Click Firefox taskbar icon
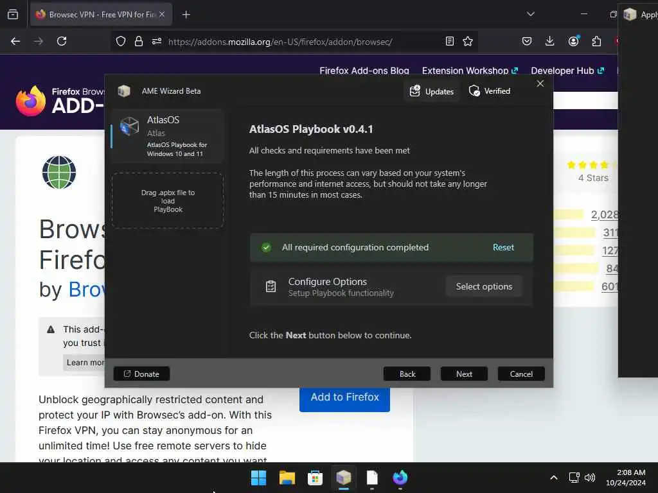The height and width of the screenshot is (493, 658). coord(400,478)
